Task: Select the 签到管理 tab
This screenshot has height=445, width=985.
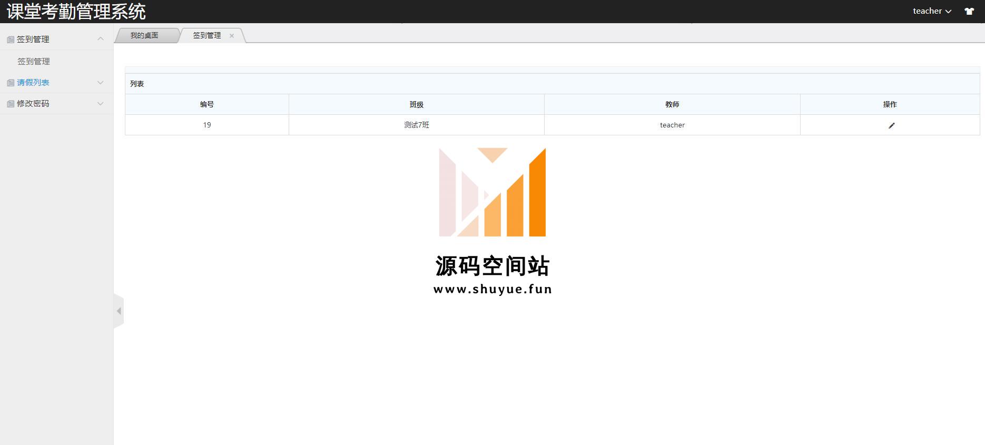Action: [207, 35]
